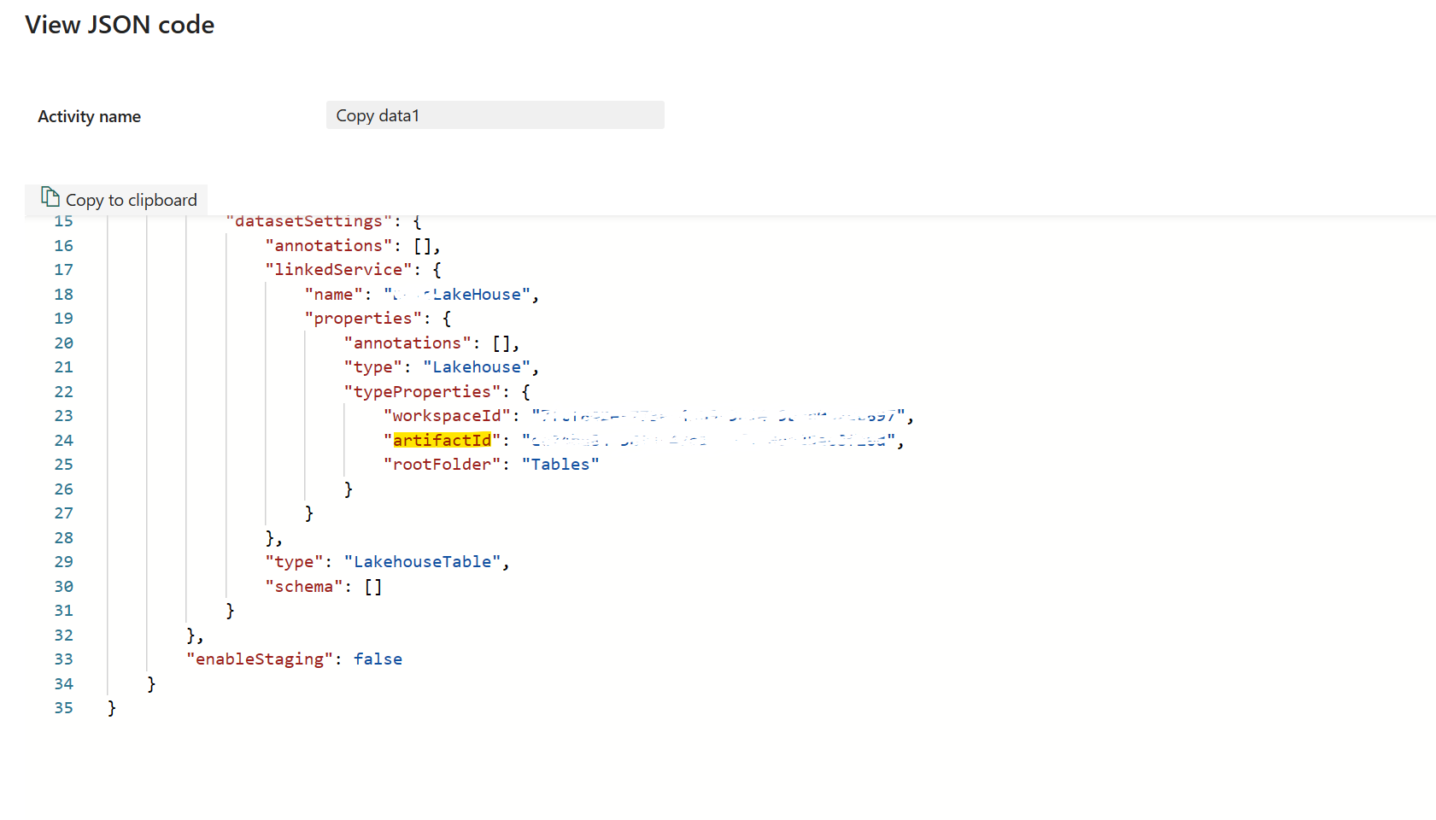Click the copy-to-clipboard icon

click(x=49, y=197)
